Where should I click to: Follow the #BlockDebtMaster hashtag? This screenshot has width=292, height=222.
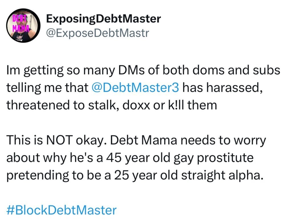[x=61, y=210]
